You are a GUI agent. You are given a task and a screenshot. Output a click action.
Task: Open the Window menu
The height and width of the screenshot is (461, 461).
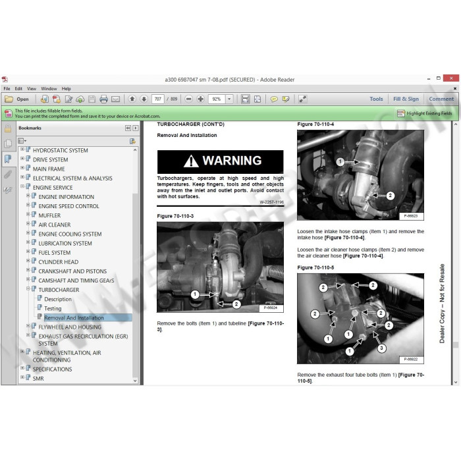tap(49, 88)
